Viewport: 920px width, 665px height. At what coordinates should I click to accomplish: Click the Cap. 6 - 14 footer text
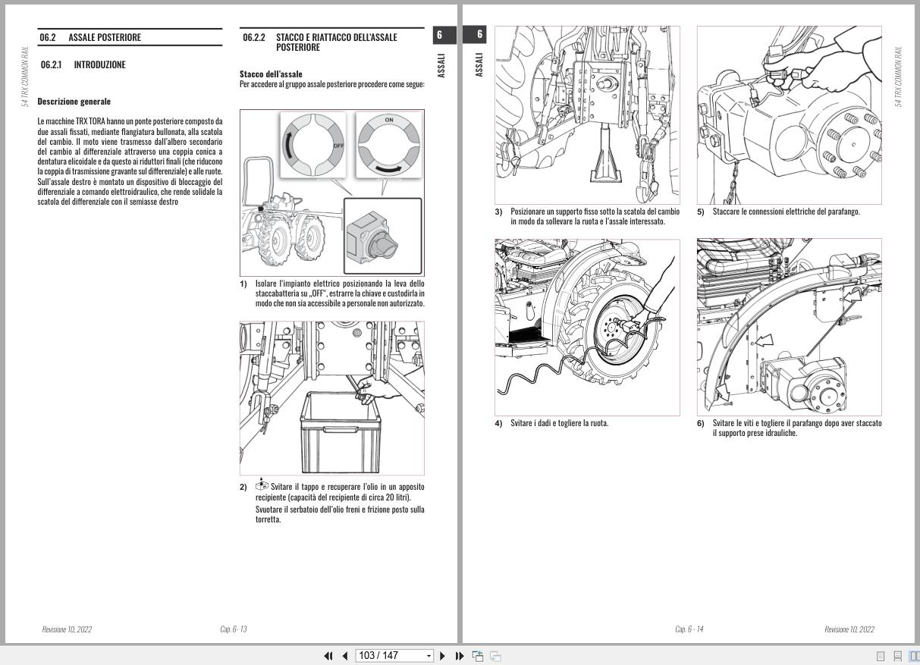[689, 629]
